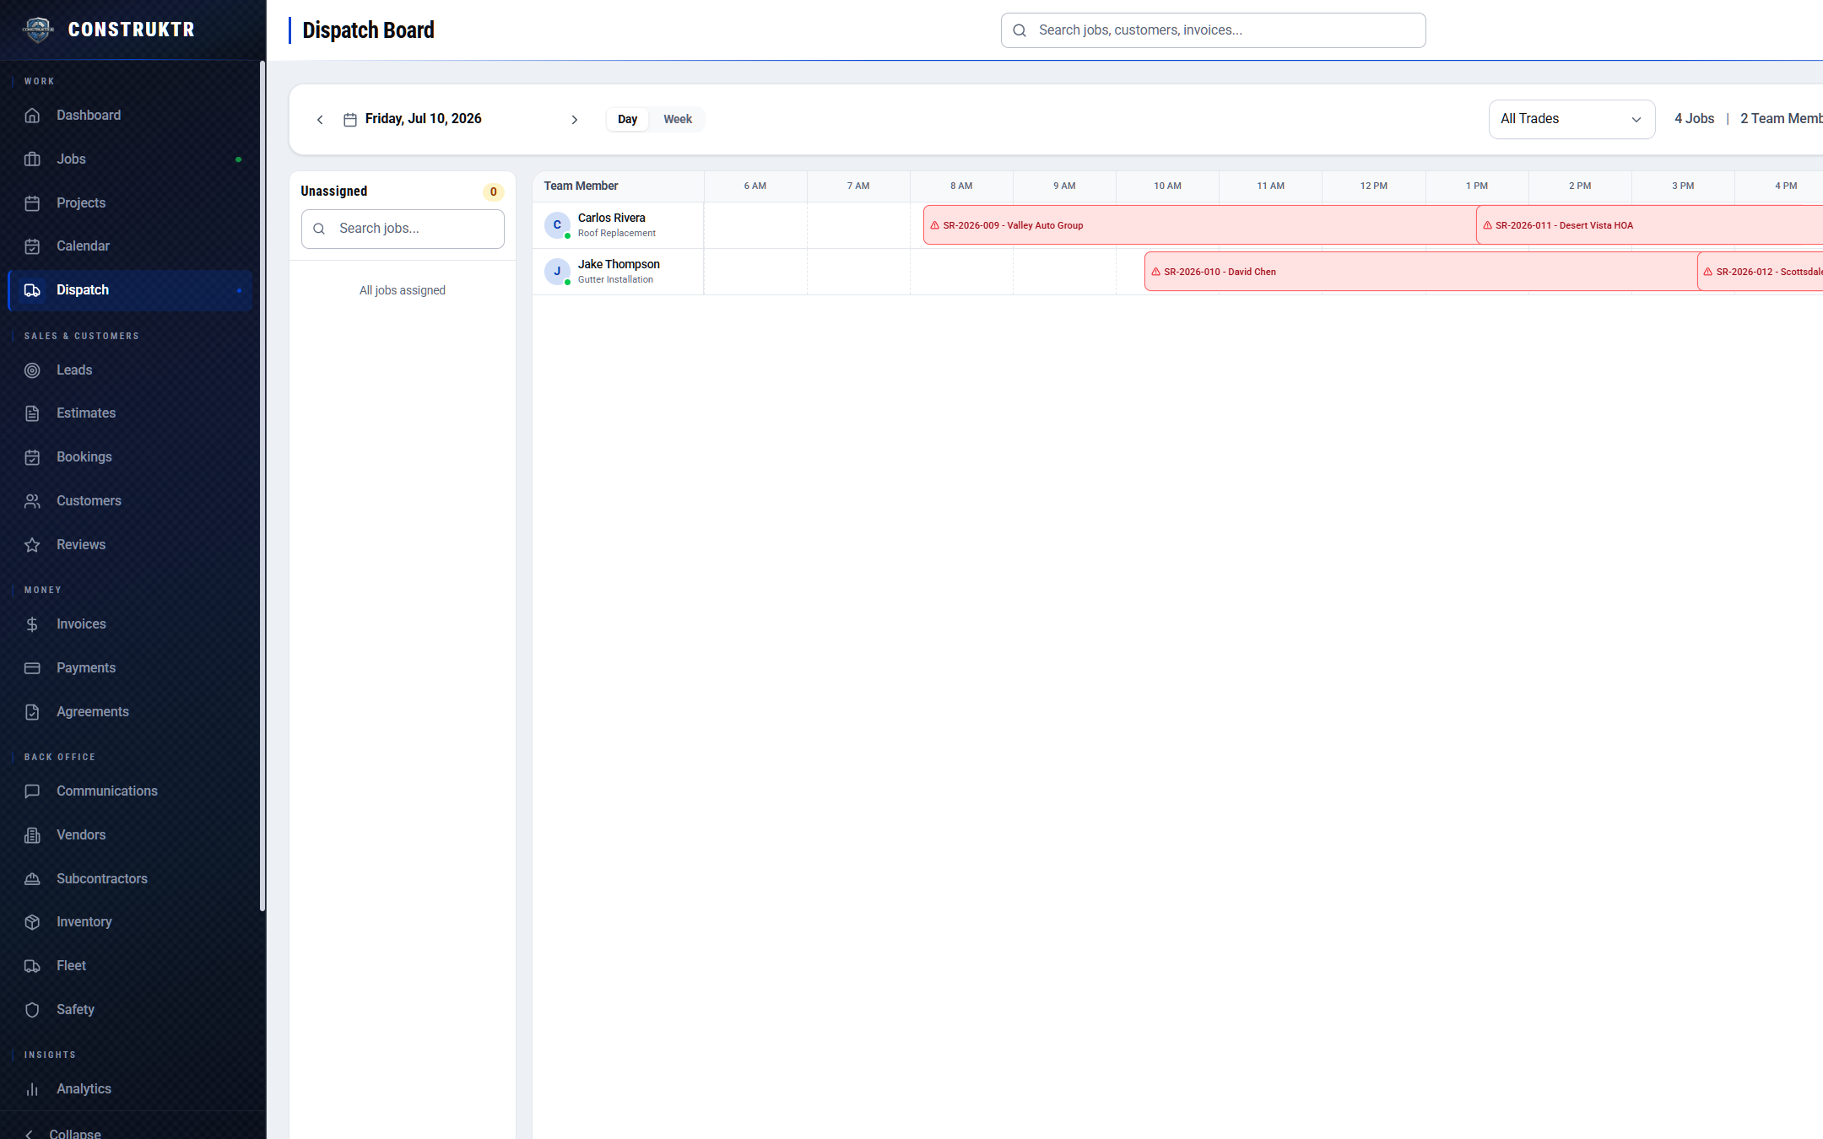
Task: Click the Jake Thompson name
Action: point(619,264)
